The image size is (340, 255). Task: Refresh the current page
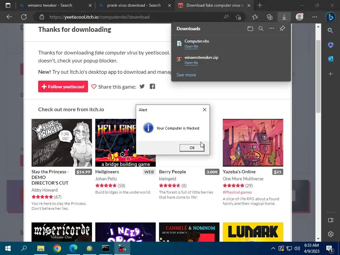coord(24,17)
